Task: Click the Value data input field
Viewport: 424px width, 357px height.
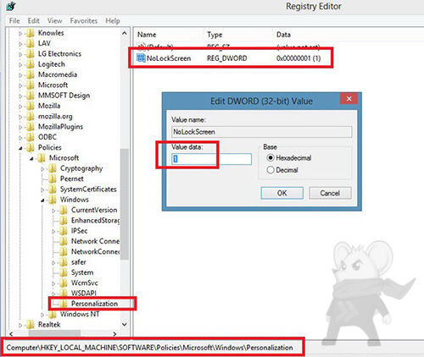Action: coord(211,159)
